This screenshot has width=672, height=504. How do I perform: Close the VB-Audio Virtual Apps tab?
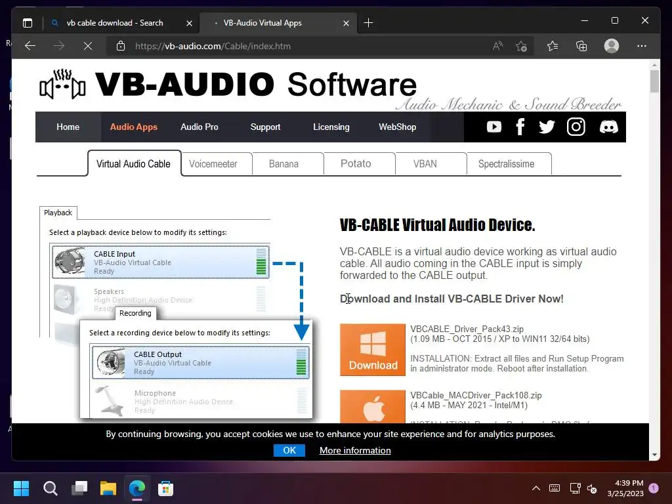(x=346, y=23)
